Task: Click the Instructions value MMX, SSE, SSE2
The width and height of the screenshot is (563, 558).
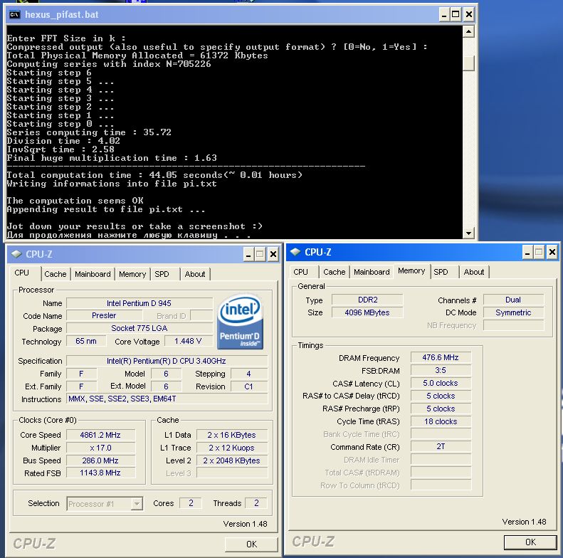Action: [x=167, y=399]
